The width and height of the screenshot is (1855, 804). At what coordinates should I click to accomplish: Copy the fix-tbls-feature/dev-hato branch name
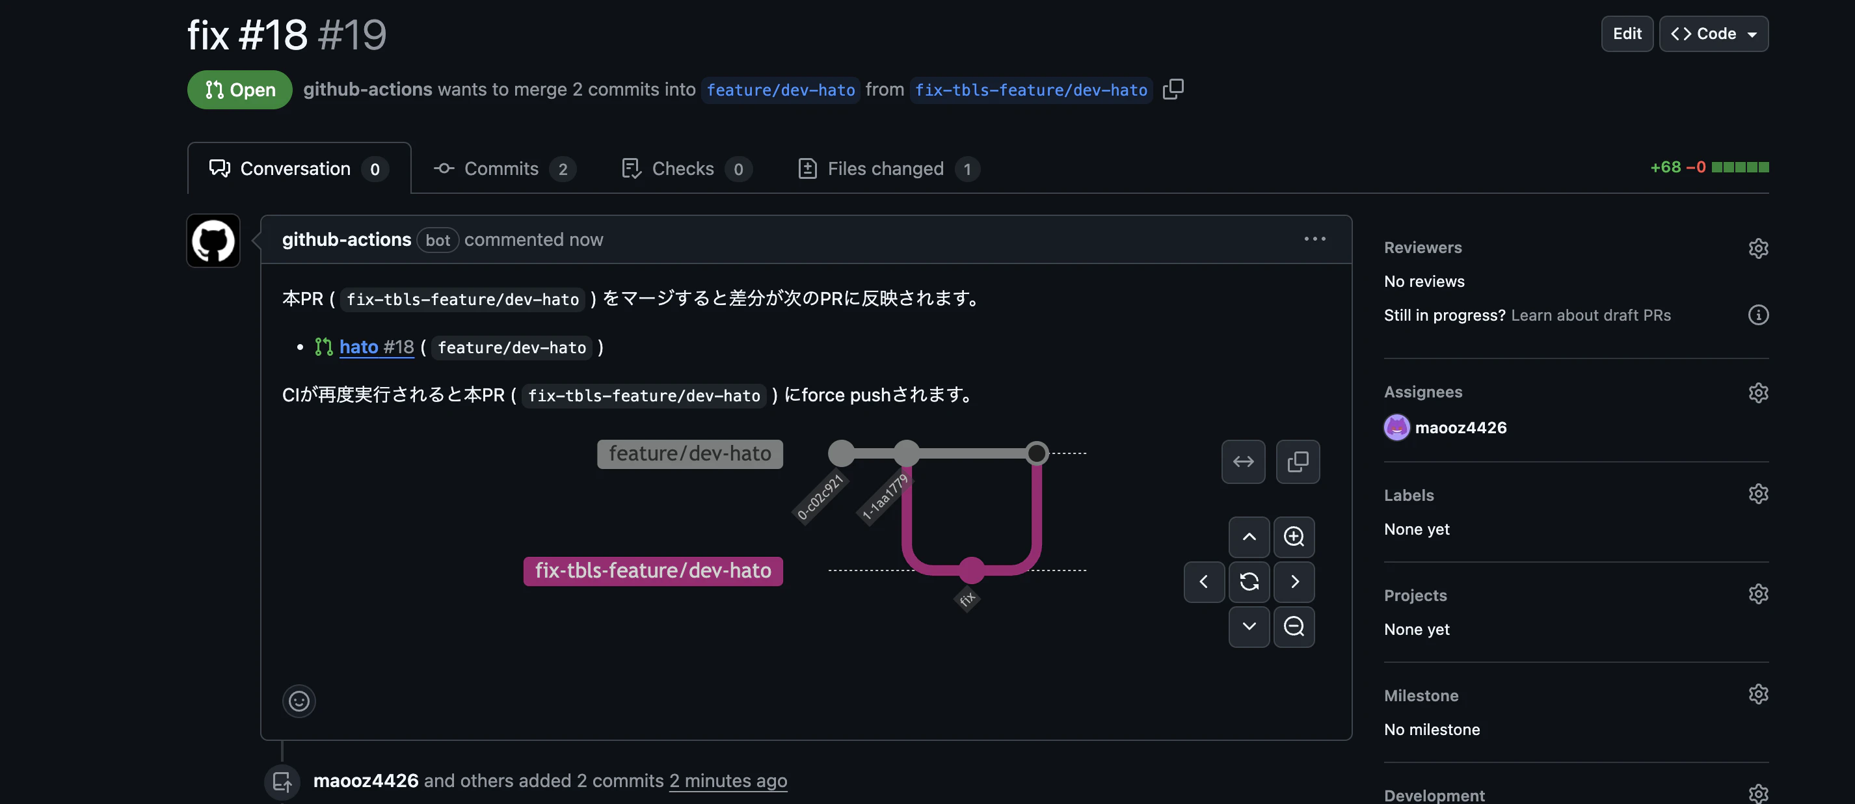click(1173, 89)
